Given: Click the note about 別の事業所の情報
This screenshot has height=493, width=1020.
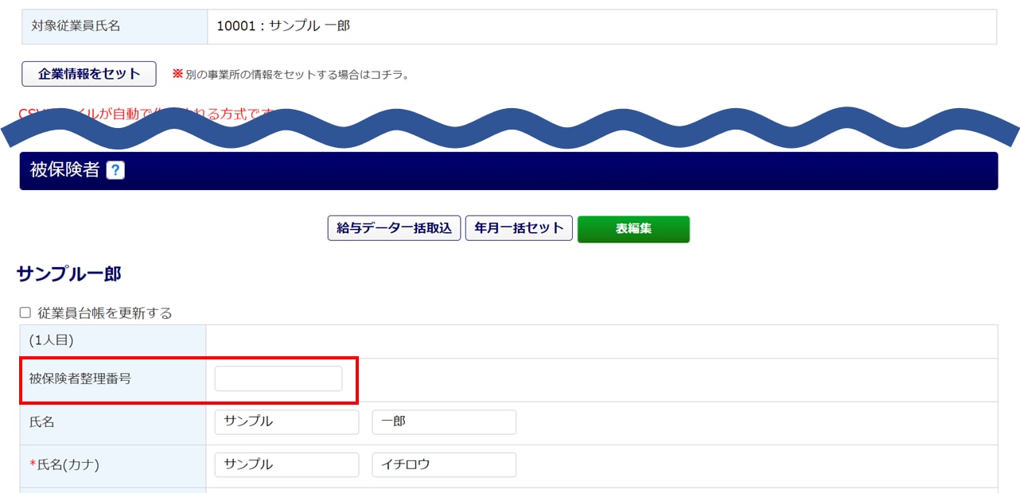Looking at the screenshot, I should [297, 75].
